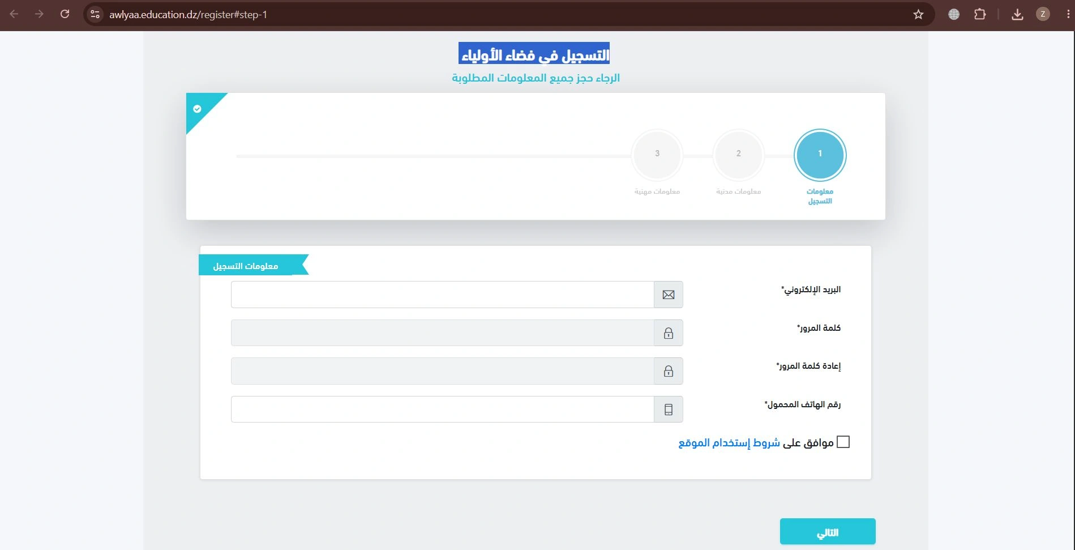Click the البريد الإلكتروني* label

(x=811, y=289)
